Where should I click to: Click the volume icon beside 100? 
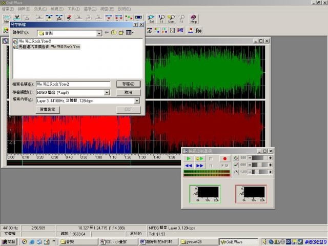(x=236, y=158)
